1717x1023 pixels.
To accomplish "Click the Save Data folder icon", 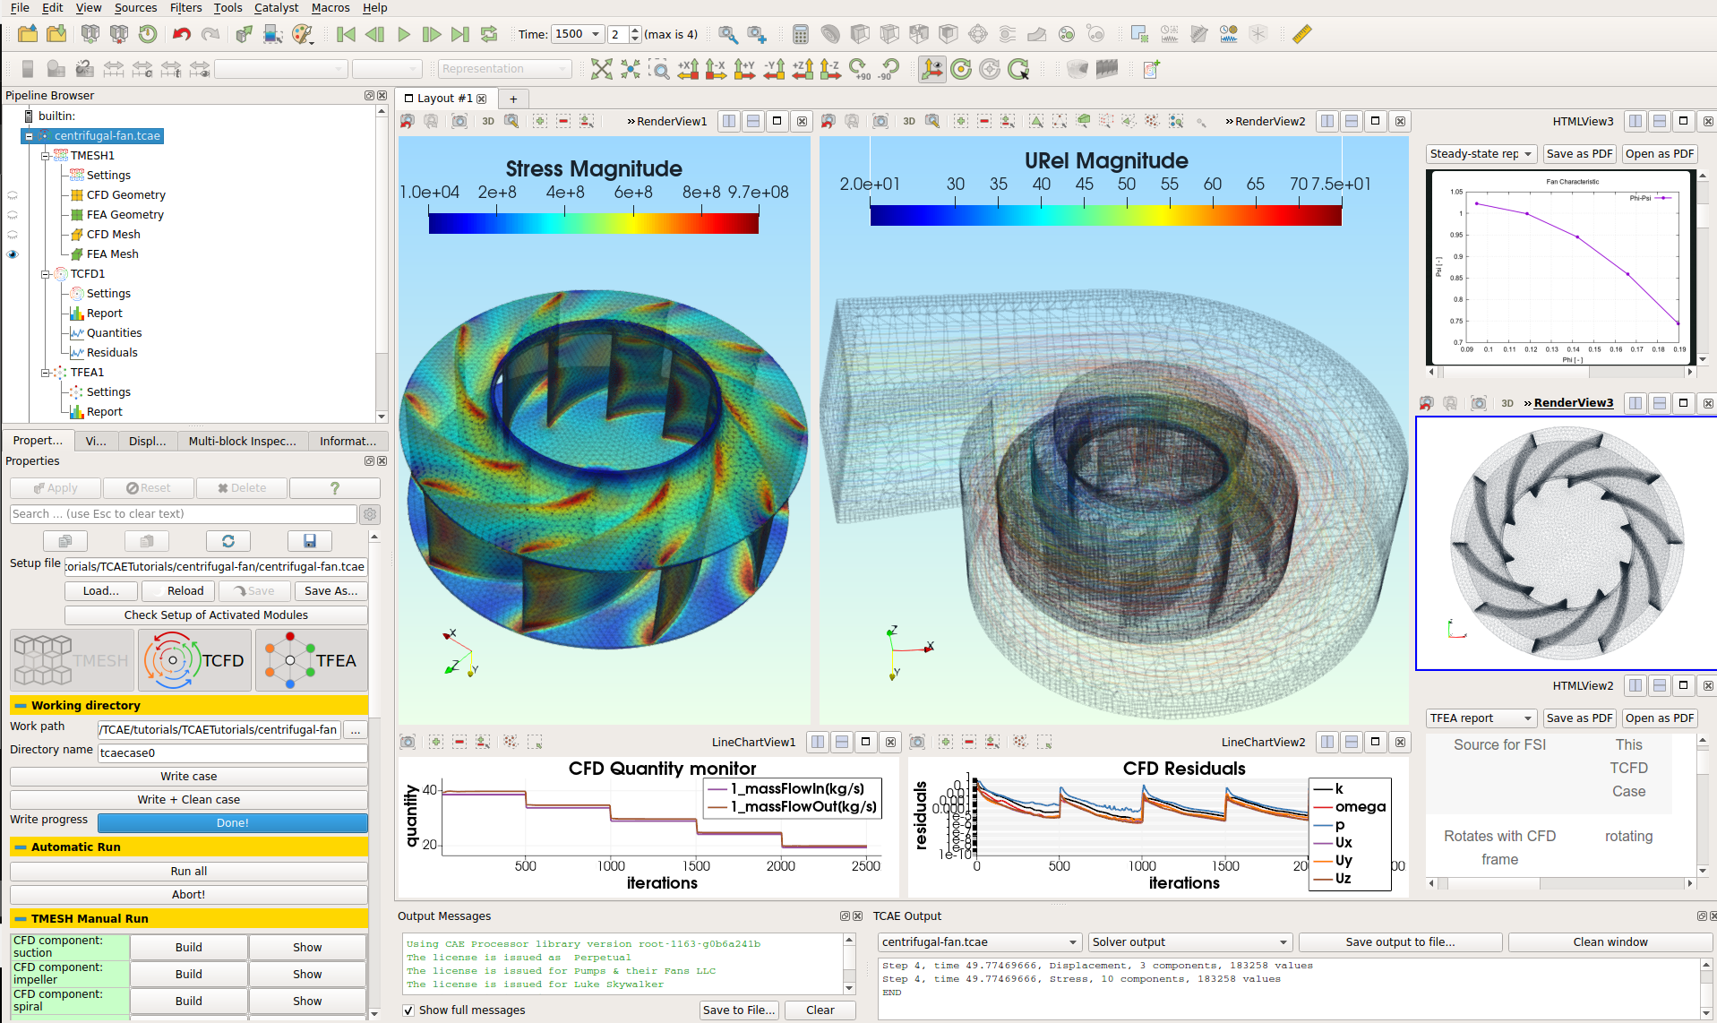I will click(56, 34).
